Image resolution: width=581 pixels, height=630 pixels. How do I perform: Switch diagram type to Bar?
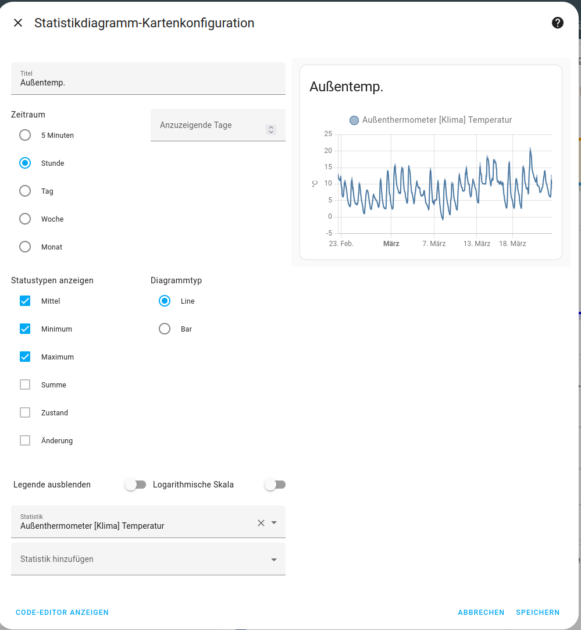[165, 329]
